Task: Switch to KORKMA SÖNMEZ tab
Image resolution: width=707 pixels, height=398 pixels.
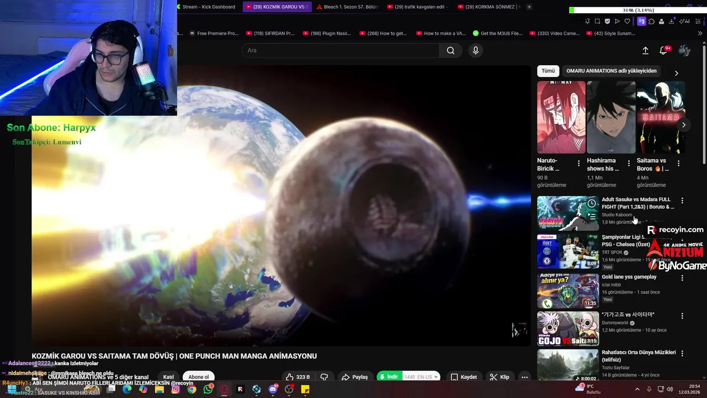Action: 489,7
